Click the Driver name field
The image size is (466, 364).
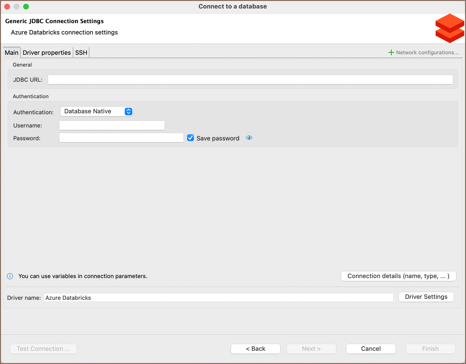click(x=218, y=298)
